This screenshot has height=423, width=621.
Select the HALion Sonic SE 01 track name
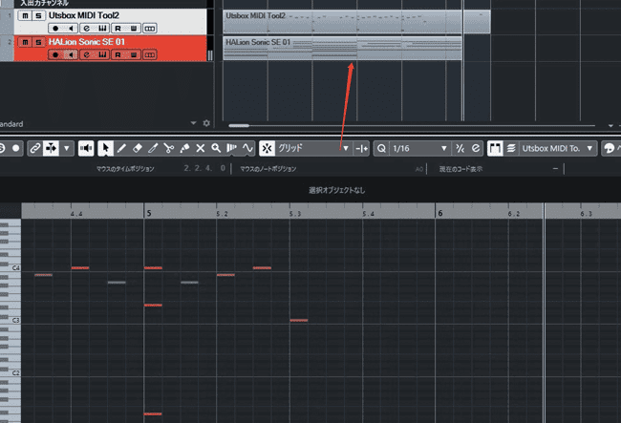[x=86, y=42]
